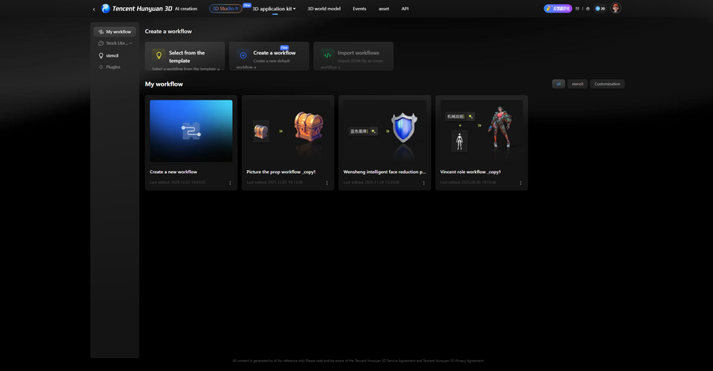Click the document icon in top bar
The height and width of the screenshot is (371, 713).
(578, 9)
